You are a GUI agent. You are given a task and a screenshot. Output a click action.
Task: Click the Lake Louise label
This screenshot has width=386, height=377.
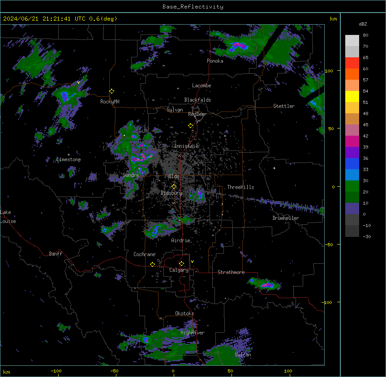(x=8, y=217)
